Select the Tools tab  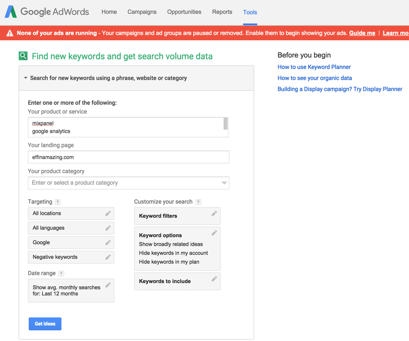tap(250, 12)
